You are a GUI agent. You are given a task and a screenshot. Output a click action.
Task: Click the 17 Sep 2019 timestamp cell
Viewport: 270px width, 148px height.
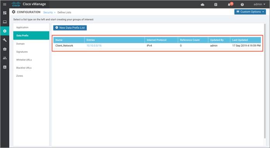pyautogui.click(x=246, y=46)
